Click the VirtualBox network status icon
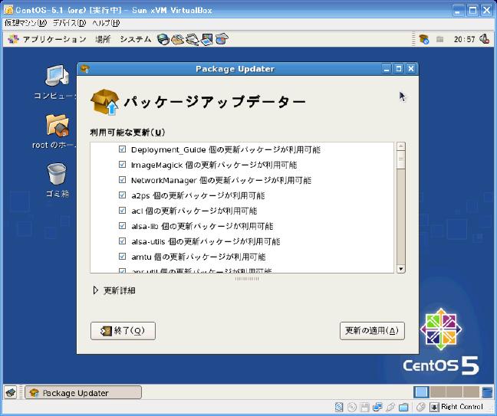The height and width of the screenshot is (416, 497). tap(377, 407)
